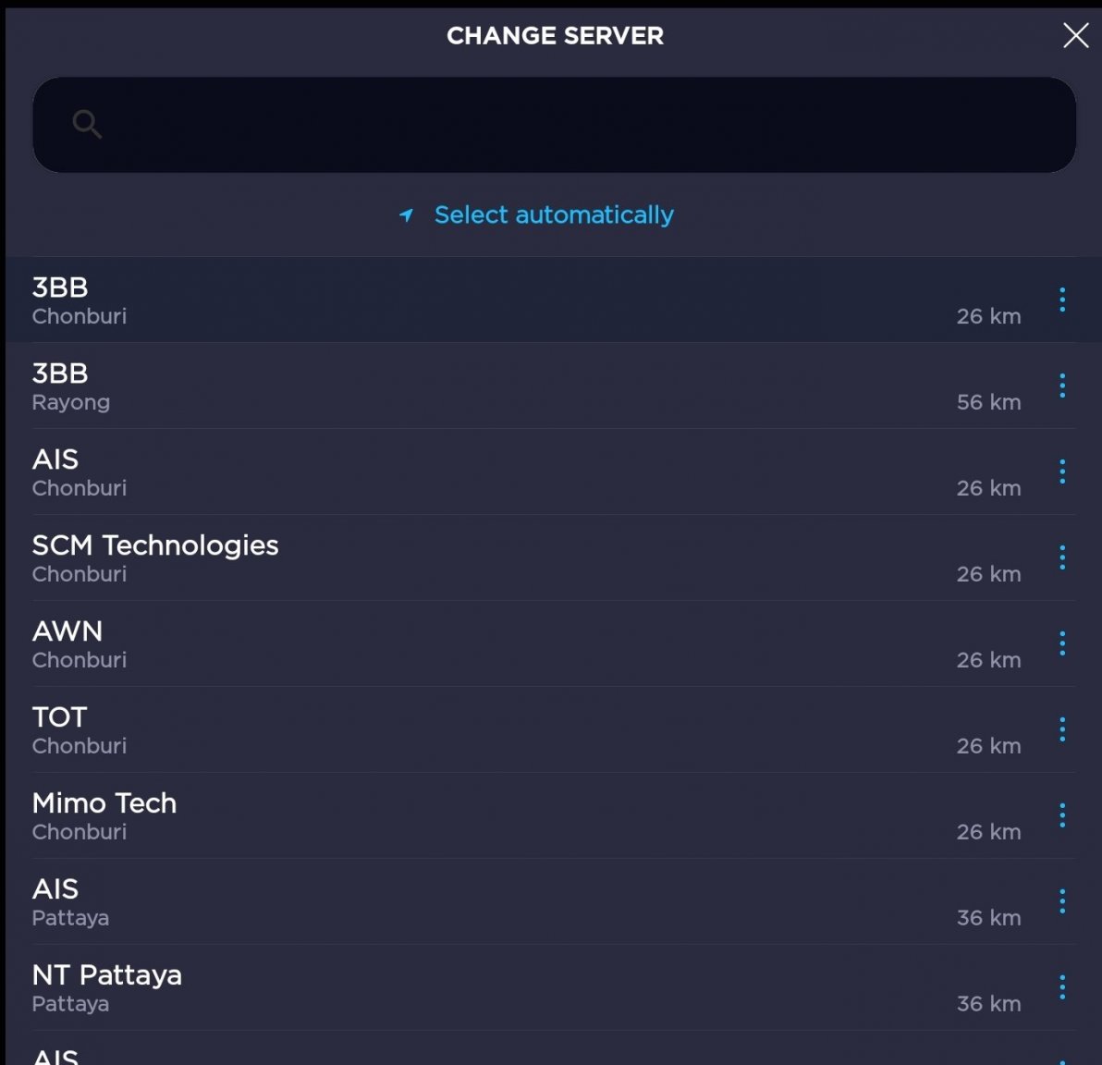Open the options menu for AIS Chonburi
The width and height of the screenshot is (1102, 1065).
(x=1062, y=471)
